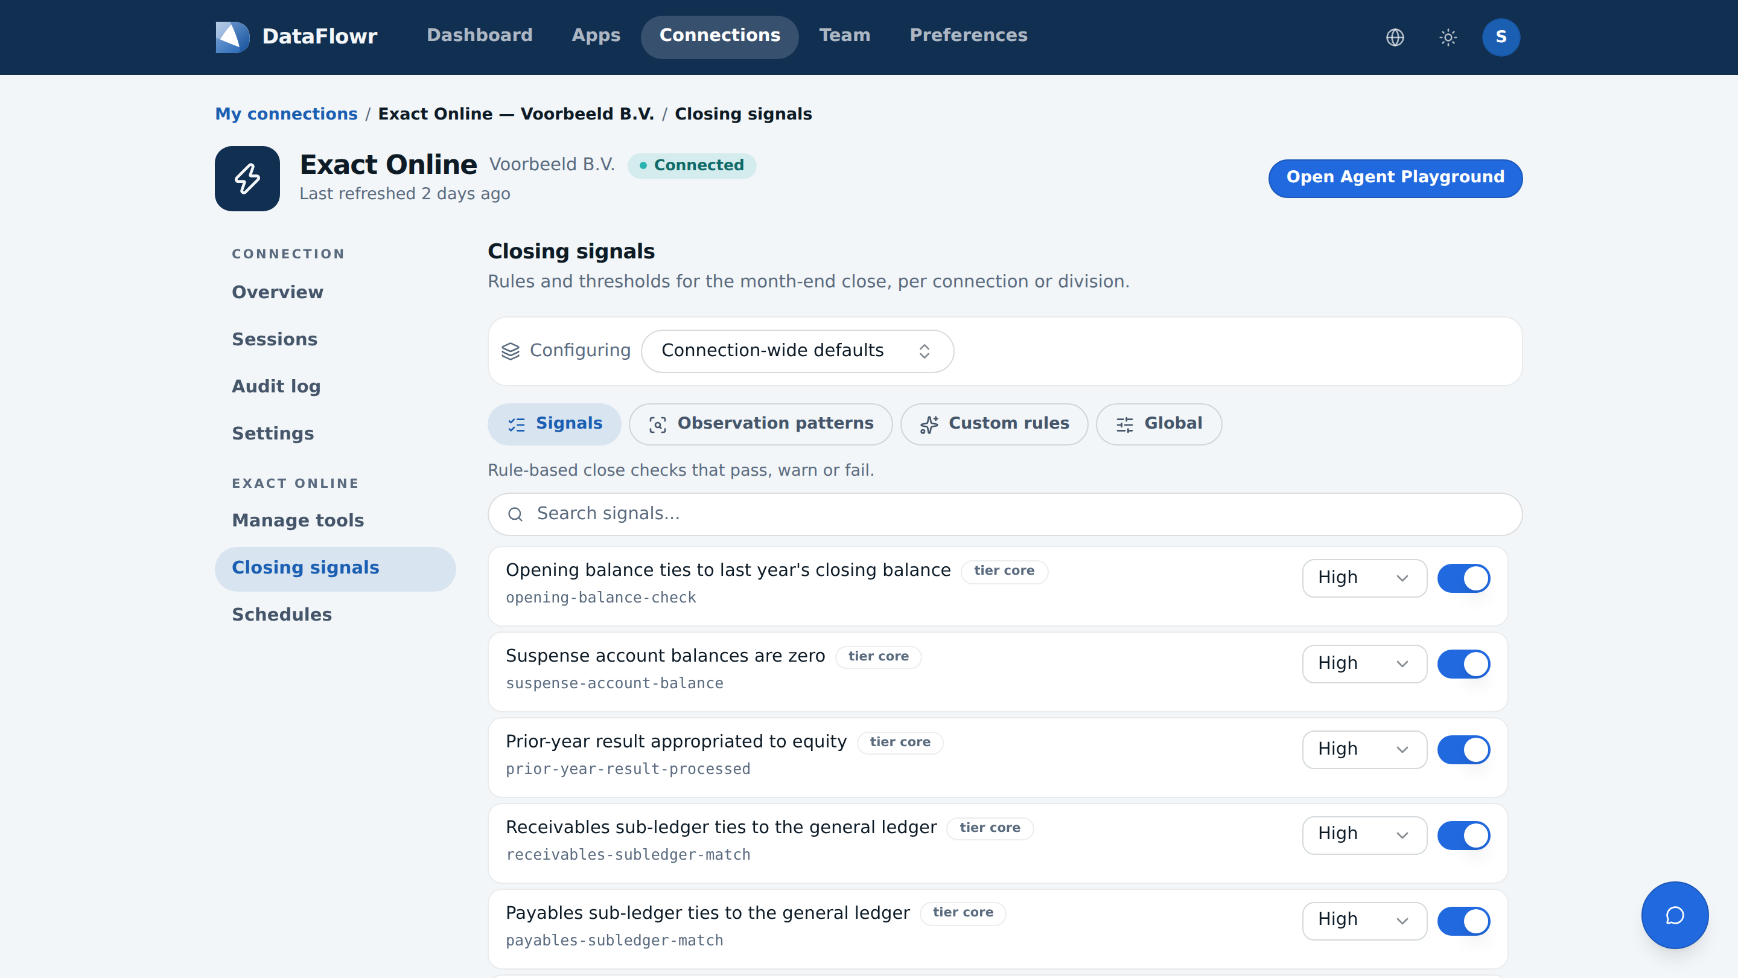Open severity dropdown for Suspense account signal
Screen dimensions: 1738x978
(1364, 664)
